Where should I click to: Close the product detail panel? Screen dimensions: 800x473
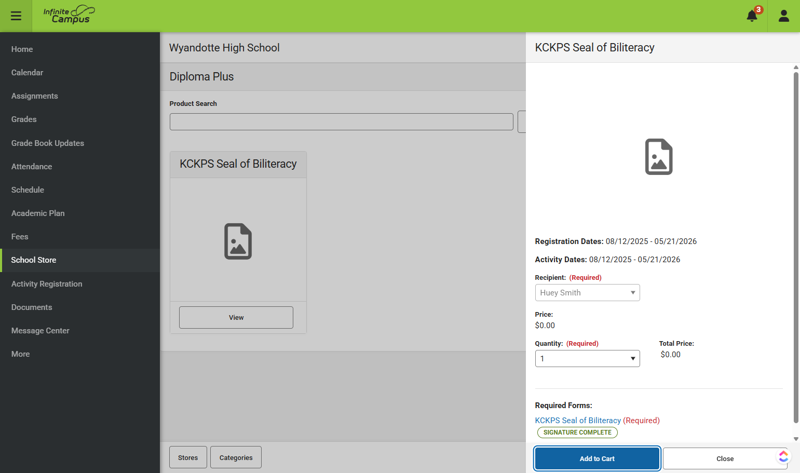click(725, 458)
